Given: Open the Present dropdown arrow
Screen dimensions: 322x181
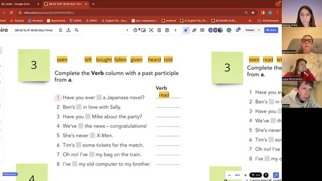Looking at the screenshot, I should pos(259,30).
